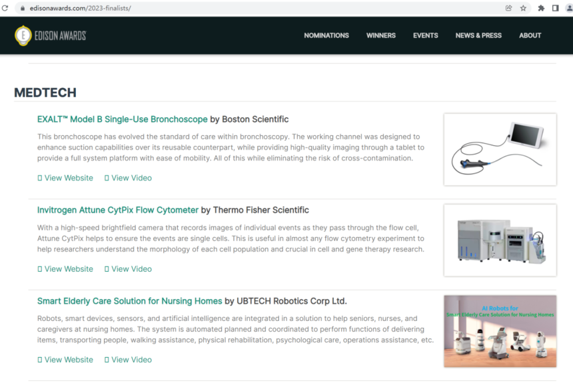573x383 pixels.
Task: Open the About menu
Action: tap(530, 35)
